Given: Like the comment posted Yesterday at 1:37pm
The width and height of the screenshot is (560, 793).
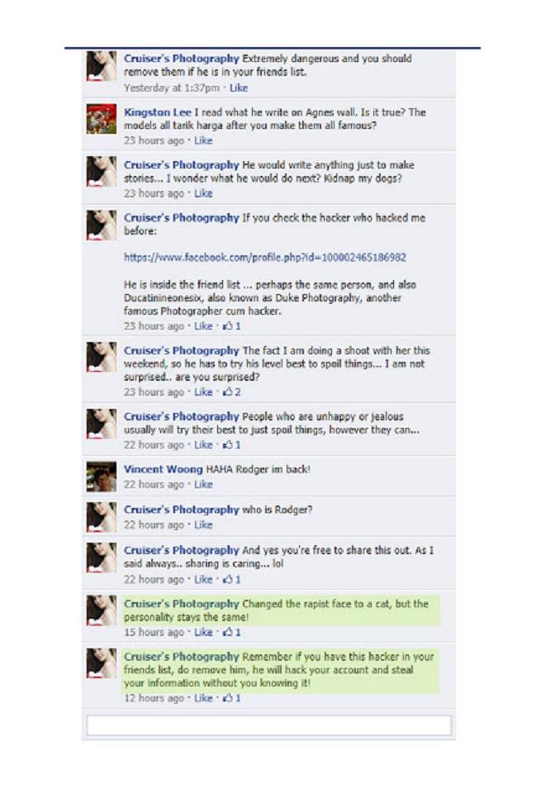Looking at the screenshot, I should point(239,88).
